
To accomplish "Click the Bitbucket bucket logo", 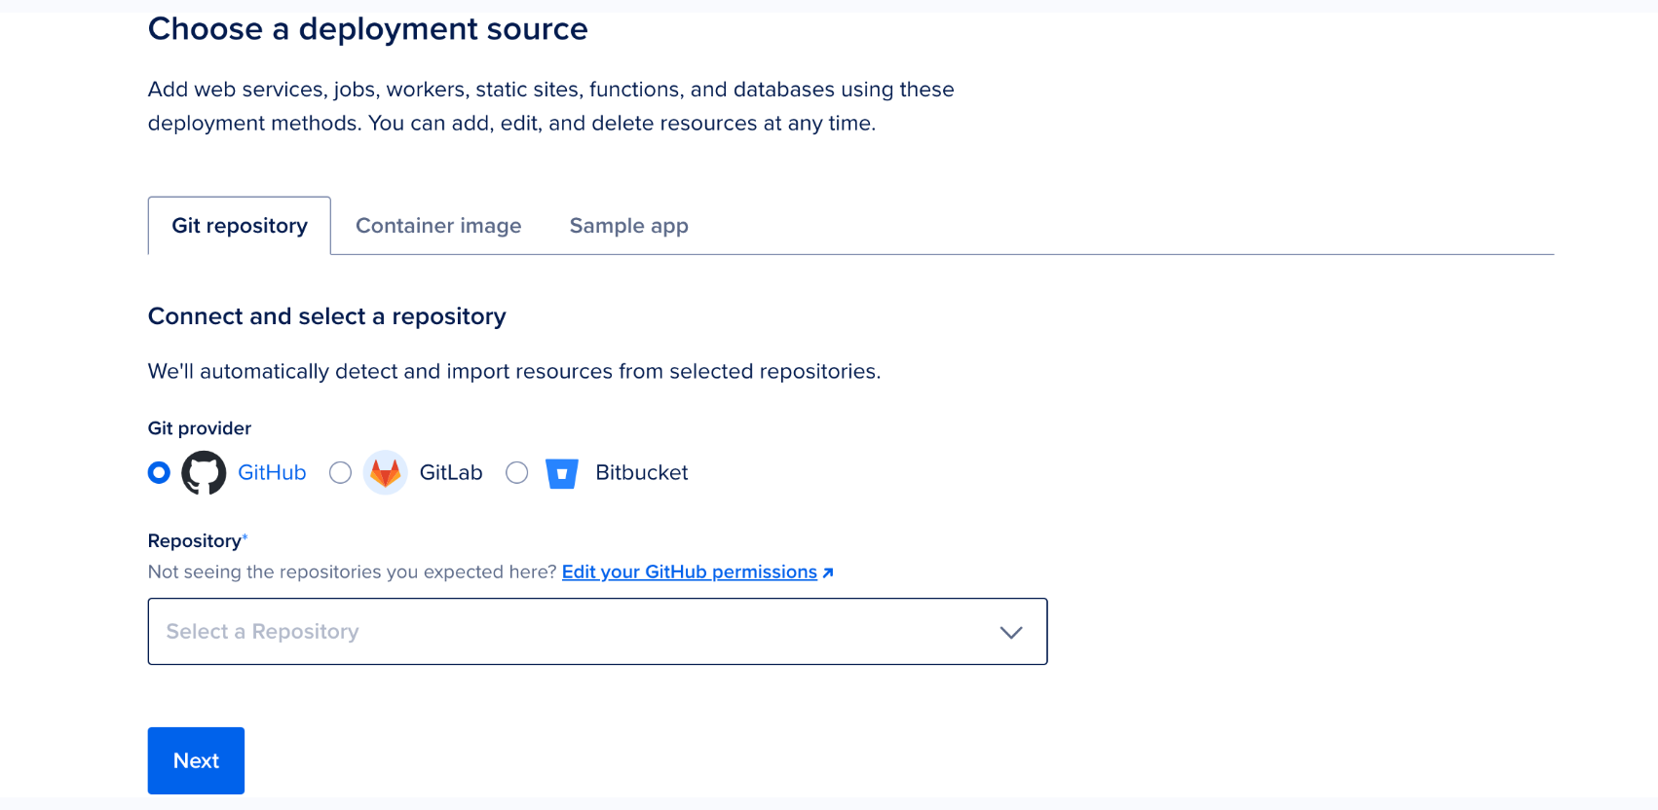I will 562,473.
